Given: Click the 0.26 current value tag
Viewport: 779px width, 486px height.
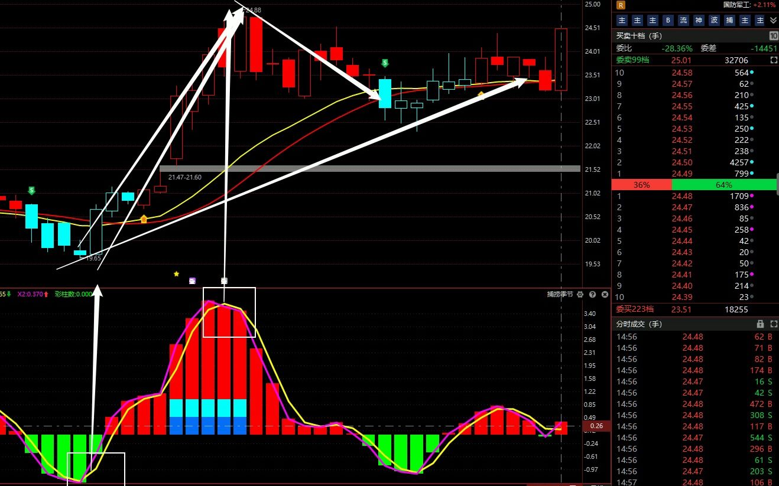Looking at the screenshot, I should (596, 426).
